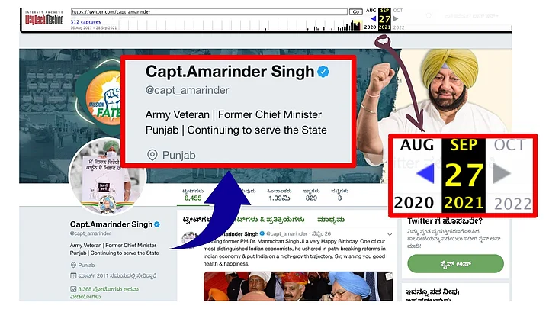The height and width of the screenshot is (309, 549).
Task: Open the 312 captures link
Action: coord(85,21)
